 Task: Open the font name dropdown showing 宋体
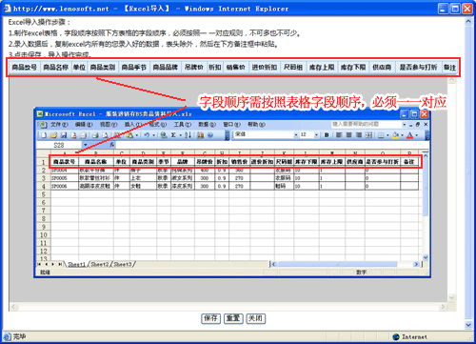point(296,135)
